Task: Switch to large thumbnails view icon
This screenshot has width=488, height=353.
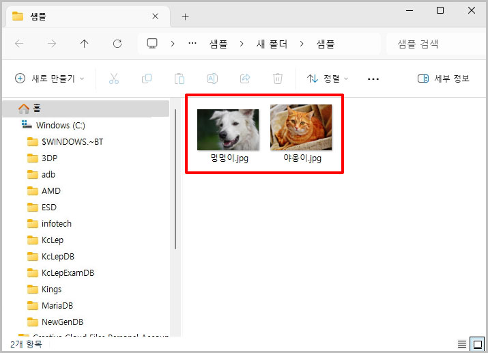Action: [x=477, y=344]
